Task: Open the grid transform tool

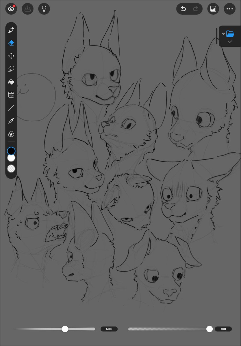Action: [x=11, y=95]
